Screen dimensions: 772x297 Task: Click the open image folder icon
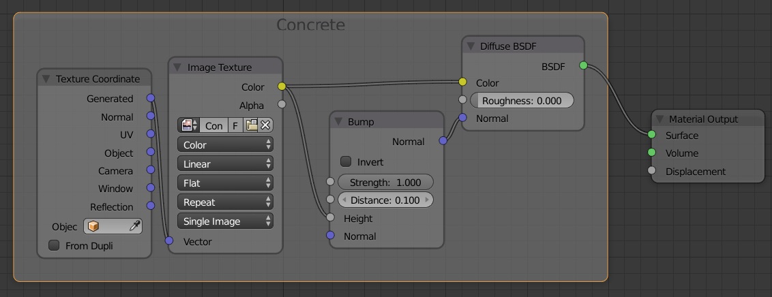click(x=252, y=125)
